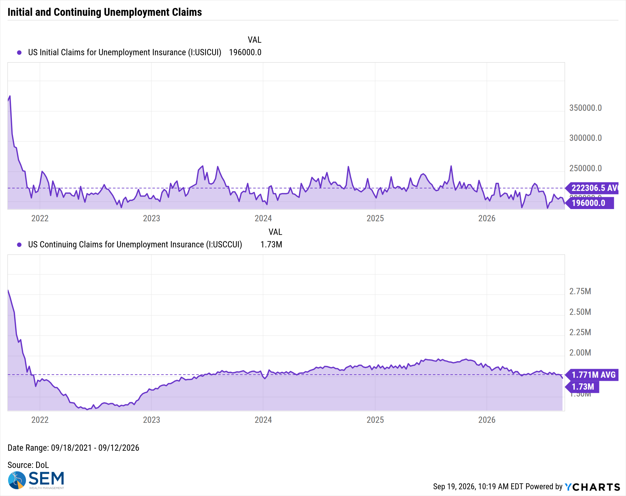Click the Date Range 09/18/2021 - 09/12/2026 text

[x=73, y=448]
